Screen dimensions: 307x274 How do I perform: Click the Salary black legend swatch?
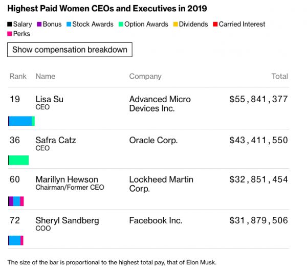click(x=10, y=25)
